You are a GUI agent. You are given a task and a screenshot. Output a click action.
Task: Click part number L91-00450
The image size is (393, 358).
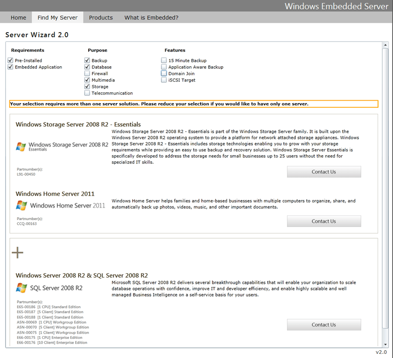click(x=26, y=174)
